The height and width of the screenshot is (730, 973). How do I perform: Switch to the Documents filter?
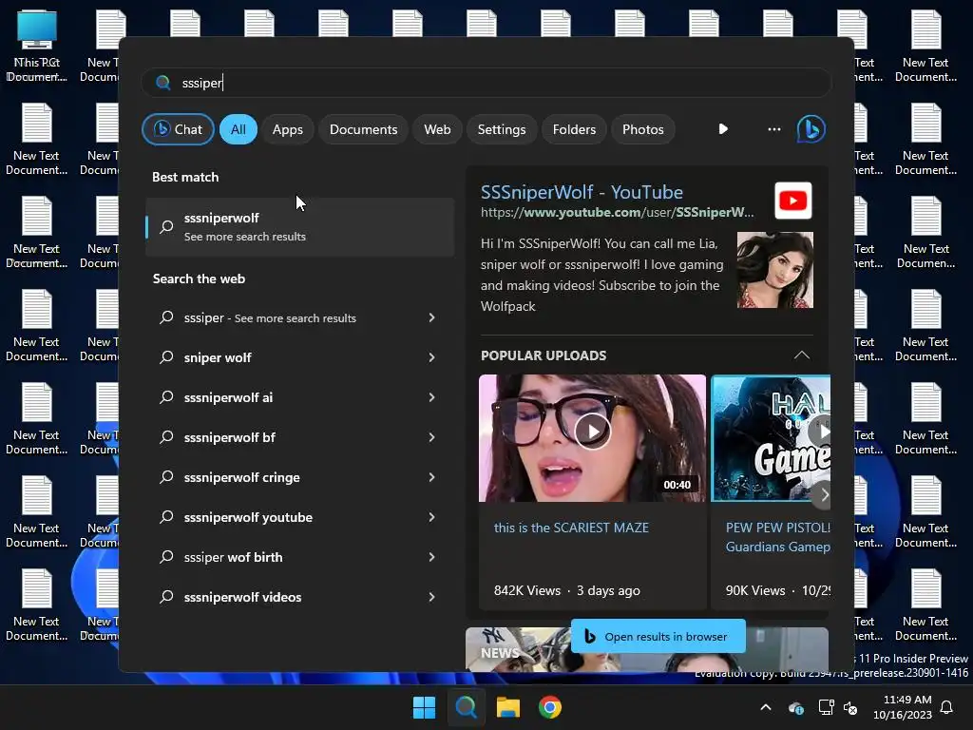(363, 129)
